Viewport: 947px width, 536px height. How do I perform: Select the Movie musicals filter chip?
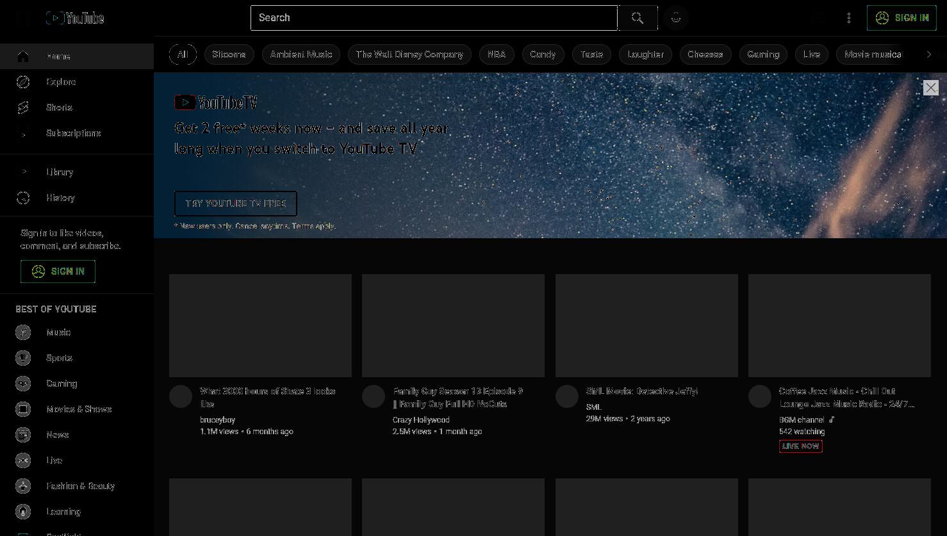(x=873, y=54)
